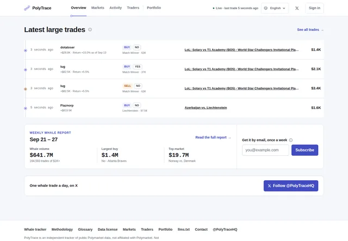Switch to the Overview tab
Viewport: 348px width, 241px height.
[78, 8]
